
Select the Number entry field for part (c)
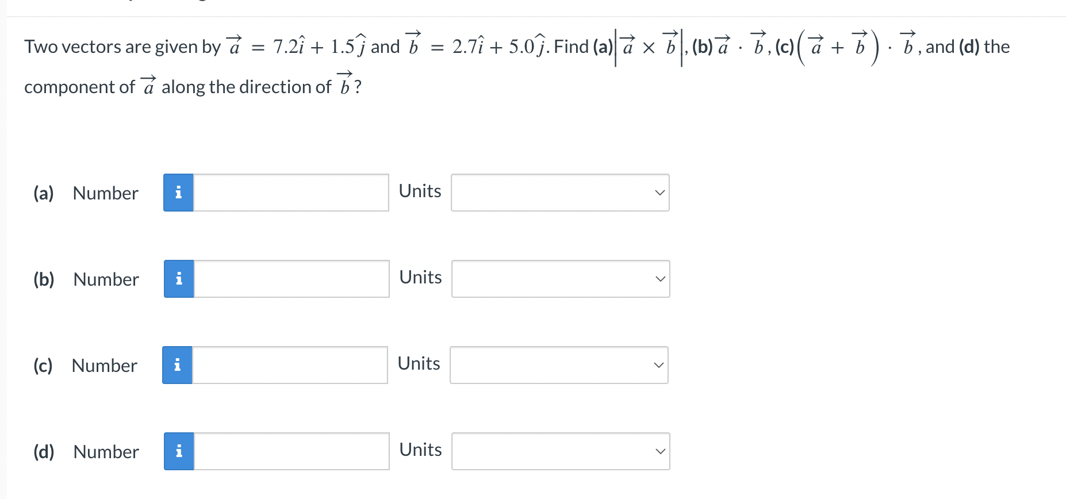290,365
